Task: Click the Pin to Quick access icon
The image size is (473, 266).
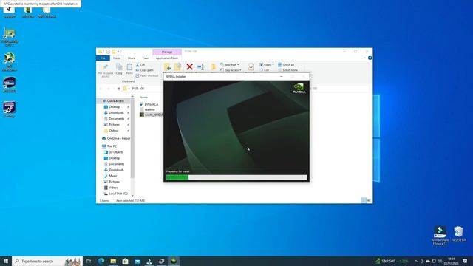Action: [x=105, y=67]
